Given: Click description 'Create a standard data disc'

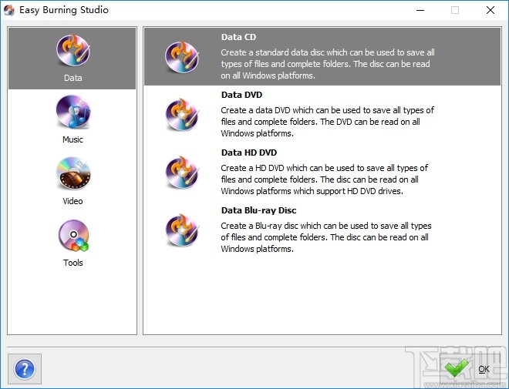Looking at the screenshot, I should pyautogui.click(x=328, y=64).
